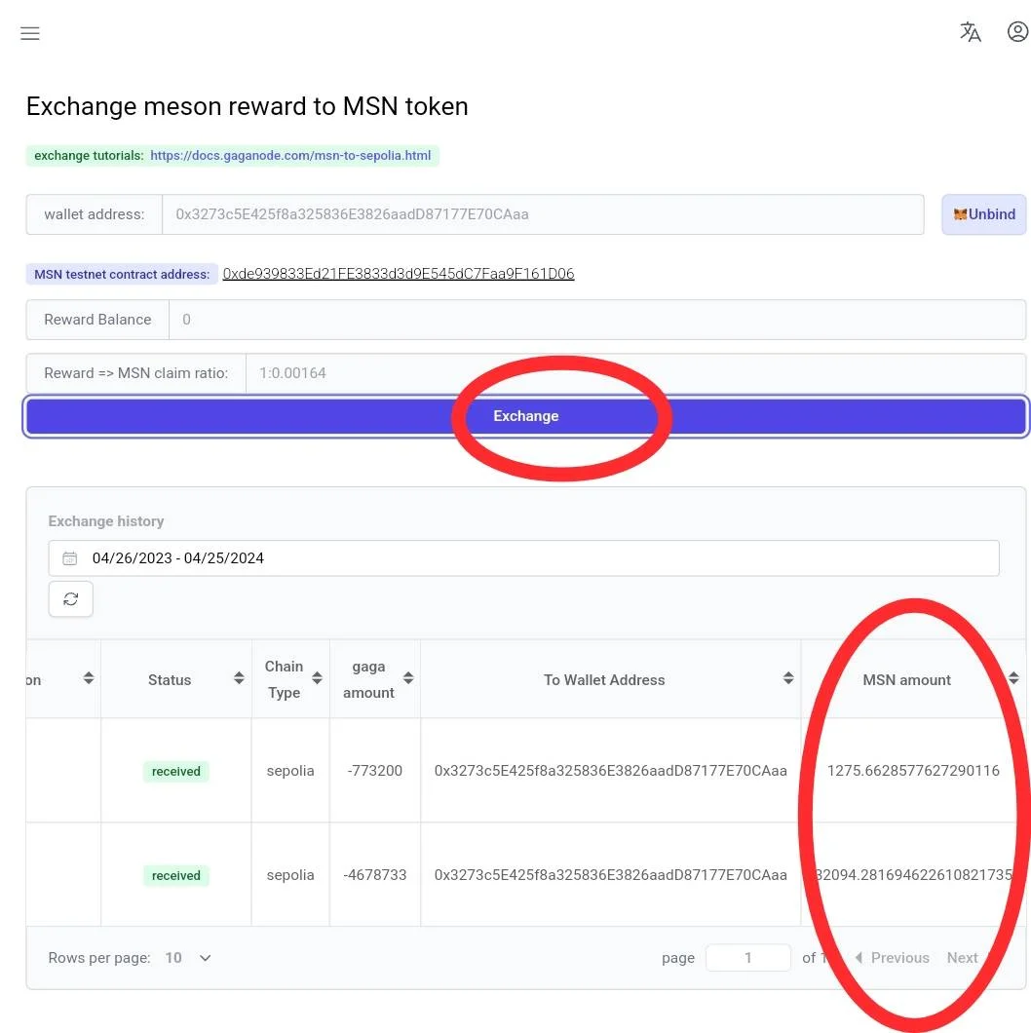Click the Reward Balance field

(x=596, y=320)
